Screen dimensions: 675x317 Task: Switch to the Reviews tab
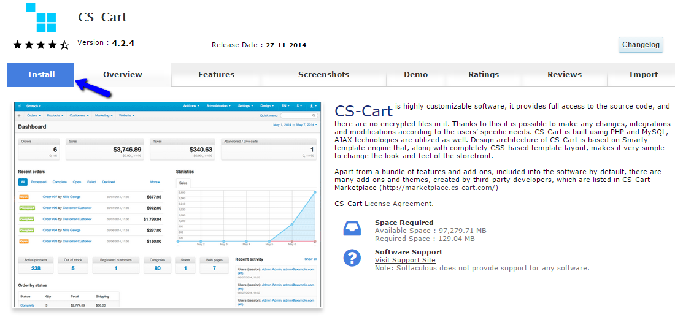click(565, 75)
